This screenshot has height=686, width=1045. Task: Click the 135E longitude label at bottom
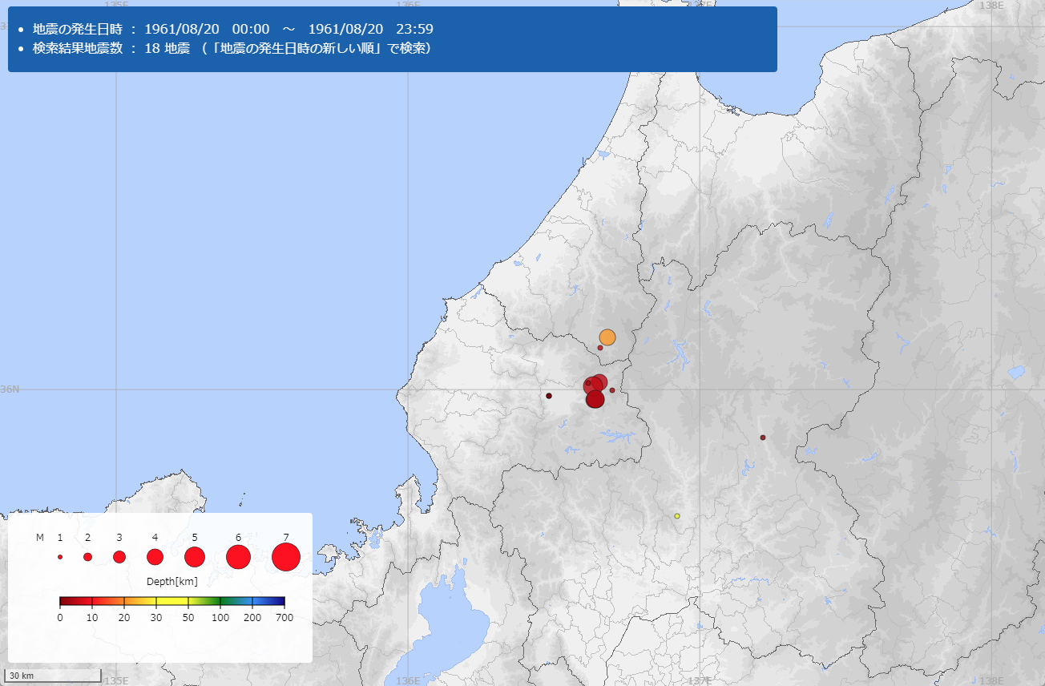tap(116, 681)
